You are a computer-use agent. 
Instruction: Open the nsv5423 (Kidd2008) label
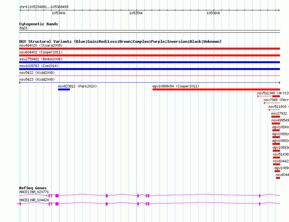[37, 79]
